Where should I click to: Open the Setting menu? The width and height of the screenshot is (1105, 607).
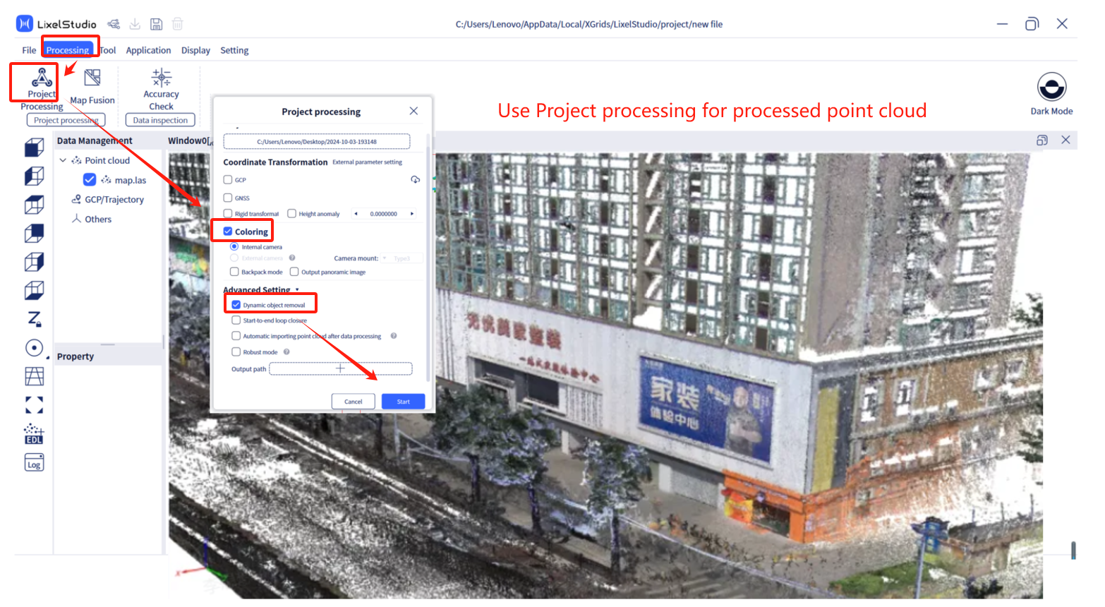click(234, 50)
